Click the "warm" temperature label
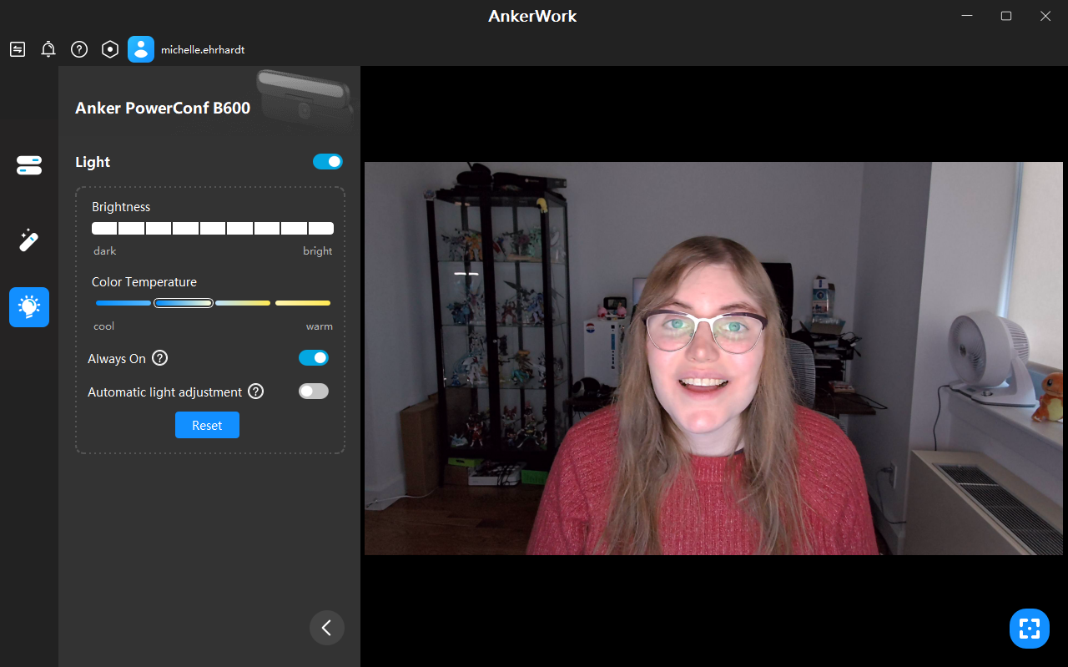Image resolution: width=1068 pixels, height=667 pixels. [x=320, y=326]
